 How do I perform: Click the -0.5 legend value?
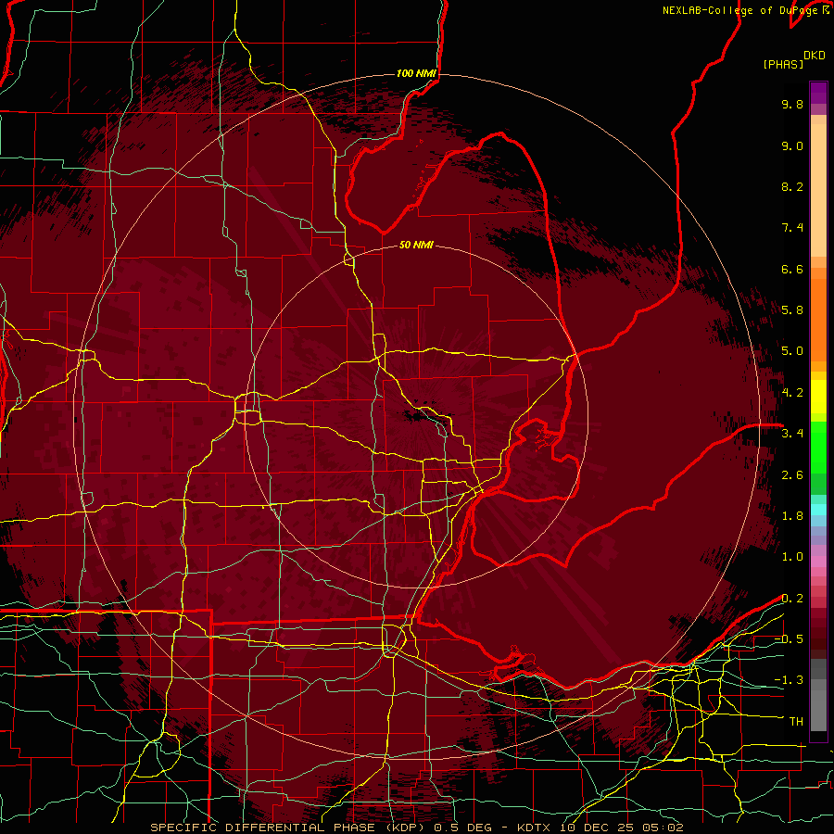coord(789,639)
